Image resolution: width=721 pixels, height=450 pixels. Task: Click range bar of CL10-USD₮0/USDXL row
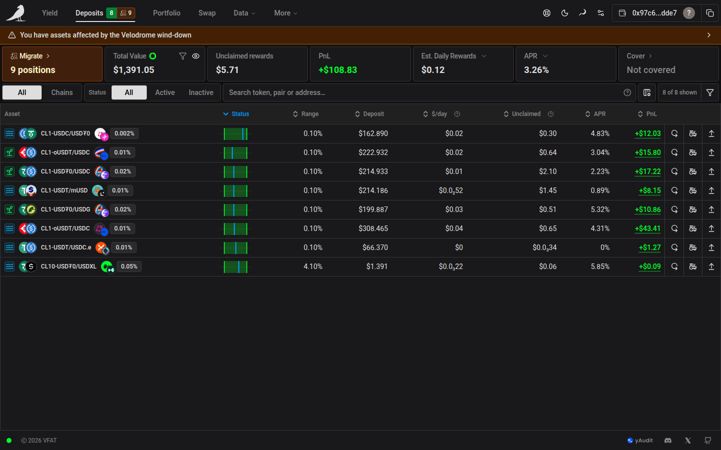point(235,266)
